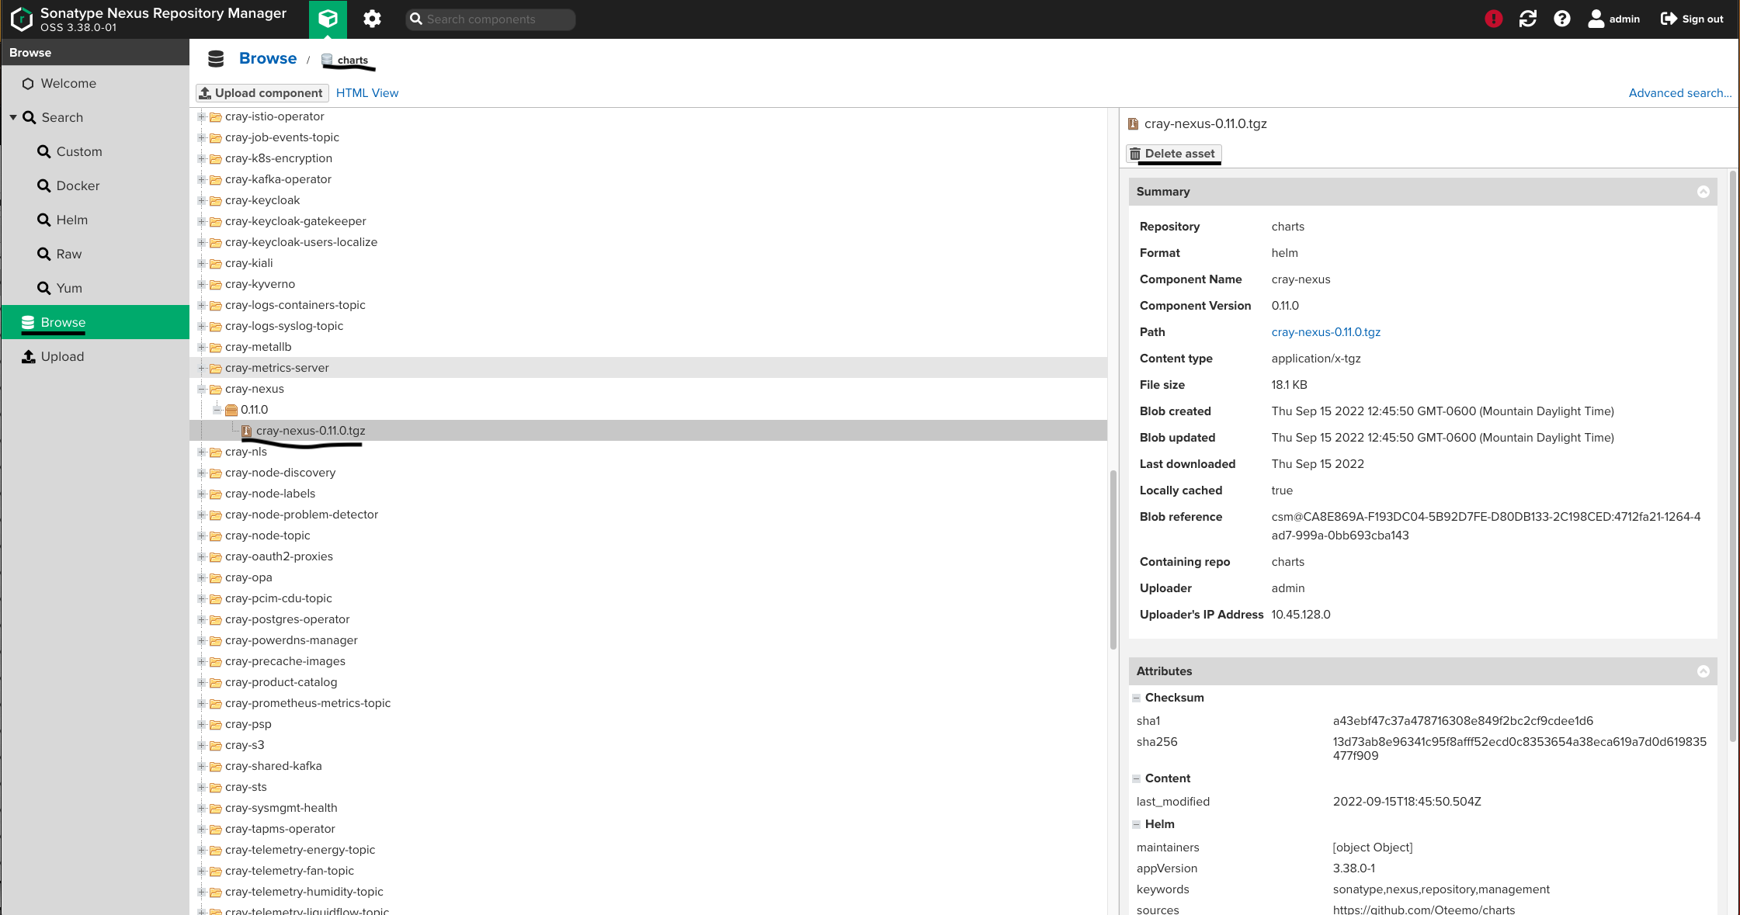
Task: Open the HTML View link
Action: (367, 93)
